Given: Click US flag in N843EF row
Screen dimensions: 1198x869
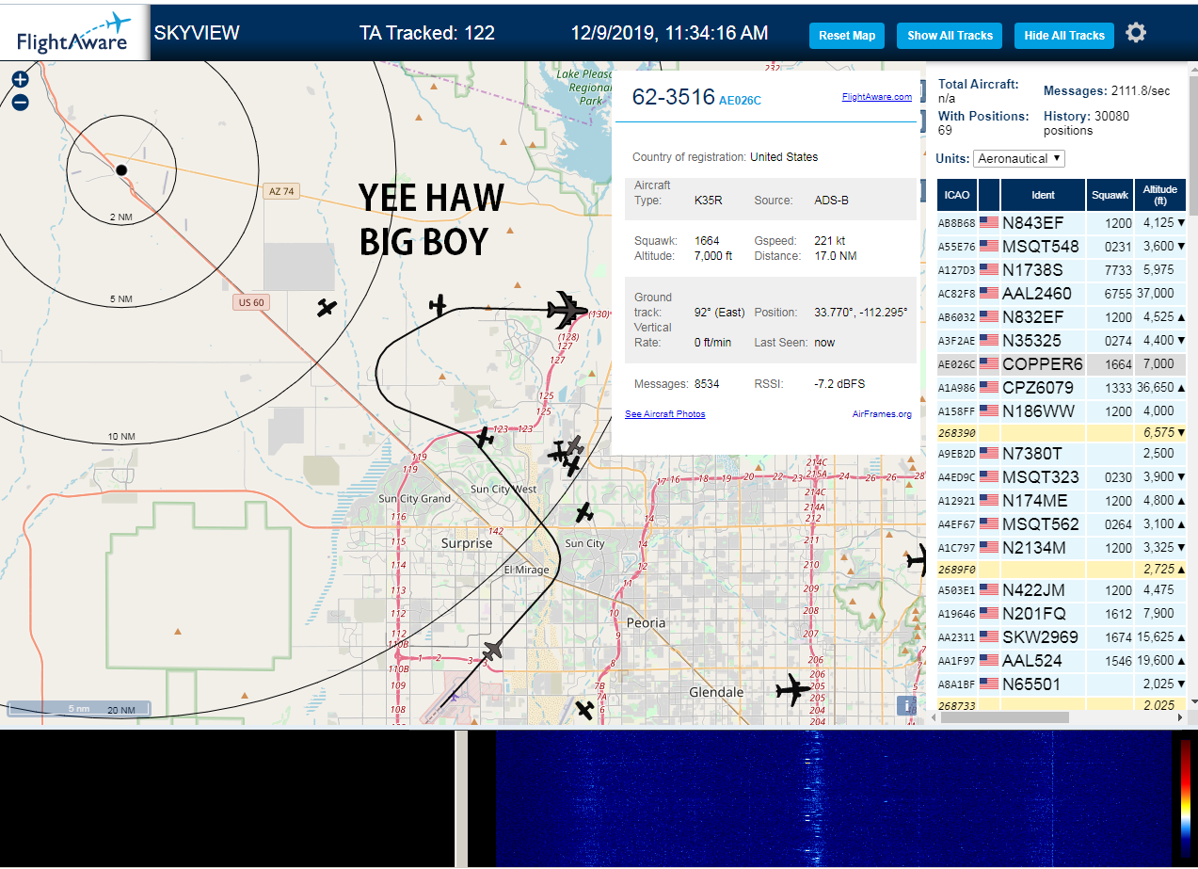Looking at the screenshot, I should (988, 223).
